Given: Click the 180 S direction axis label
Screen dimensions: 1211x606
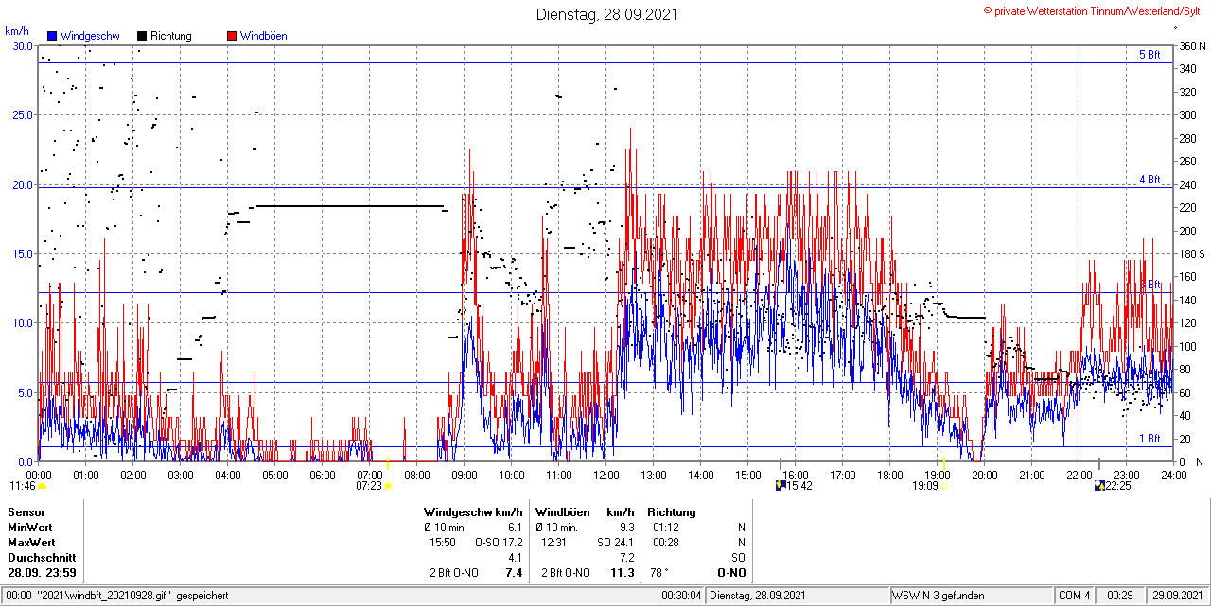Looking at the screenshot, I should click(1191, 254).
